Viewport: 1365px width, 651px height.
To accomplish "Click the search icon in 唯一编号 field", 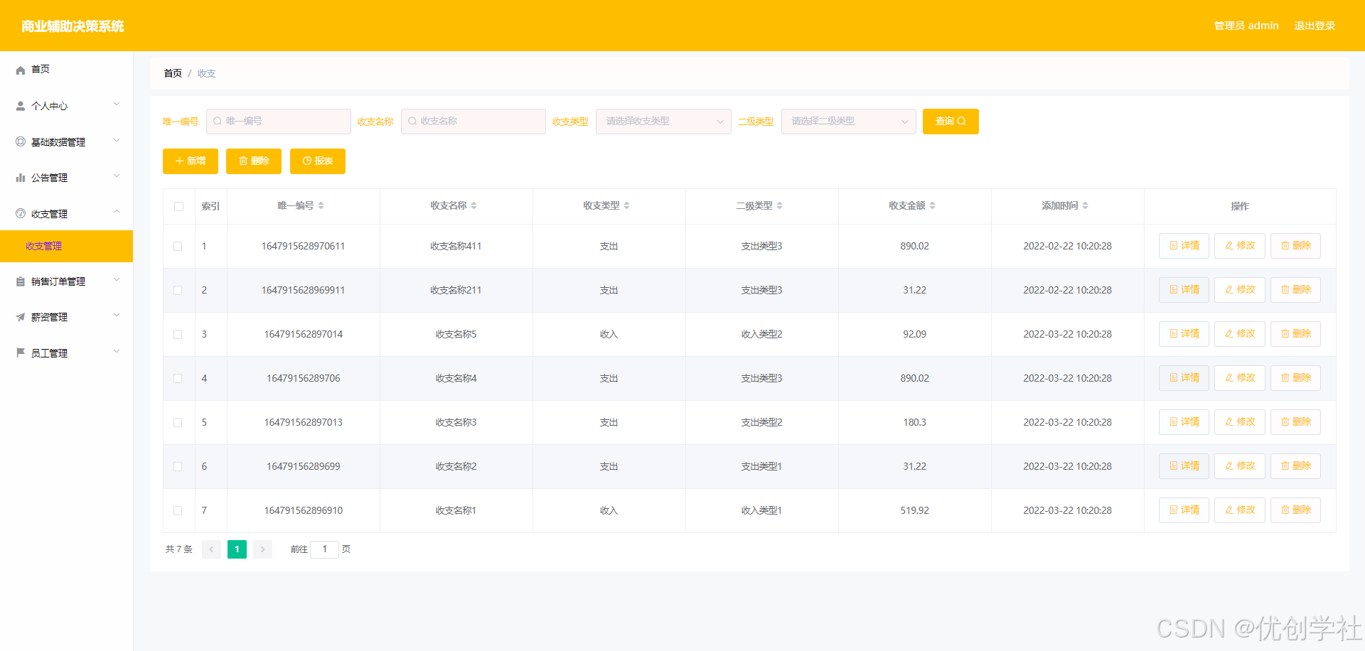I will coord(218,122).
